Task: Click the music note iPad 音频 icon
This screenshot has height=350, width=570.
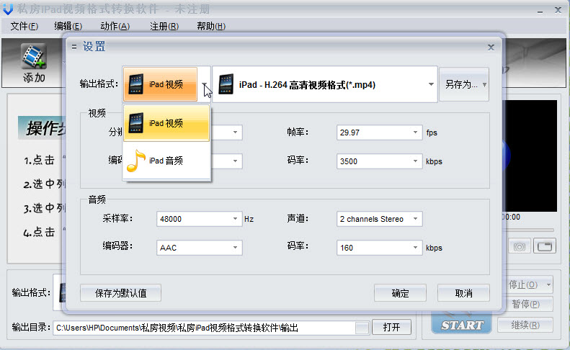Action: point(136,161)
